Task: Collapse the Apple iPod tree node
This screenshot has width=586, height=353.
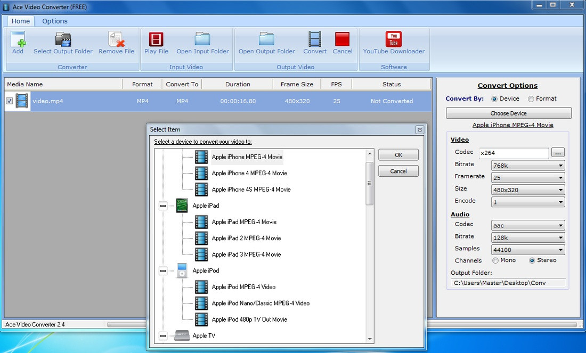Action: pos(163,271)
